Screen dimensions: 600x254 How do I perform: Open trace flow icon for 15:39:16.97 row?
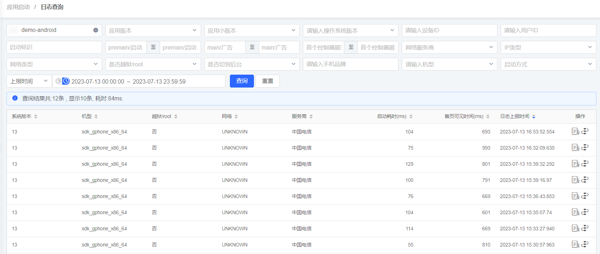[585, 179]
